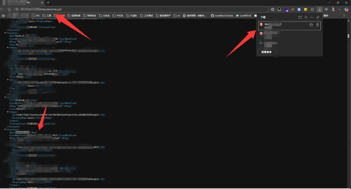351x189 pixels.
Task: Click the black-square extension icon
Action: click(x=279, y=9)
